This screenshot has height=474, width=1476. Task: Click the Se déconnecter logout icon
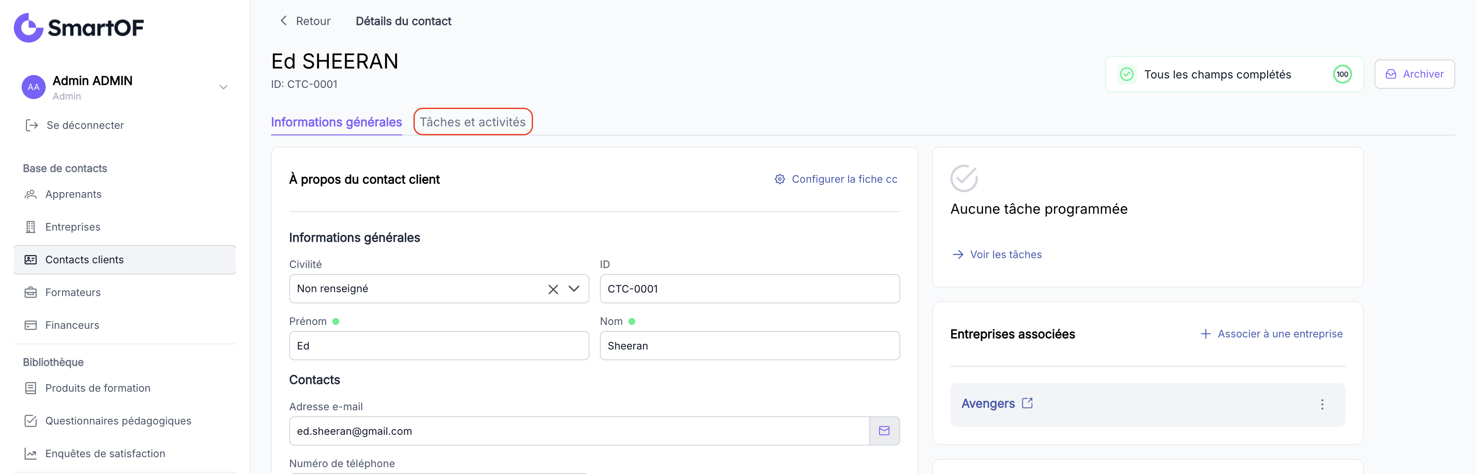(32, 125)
